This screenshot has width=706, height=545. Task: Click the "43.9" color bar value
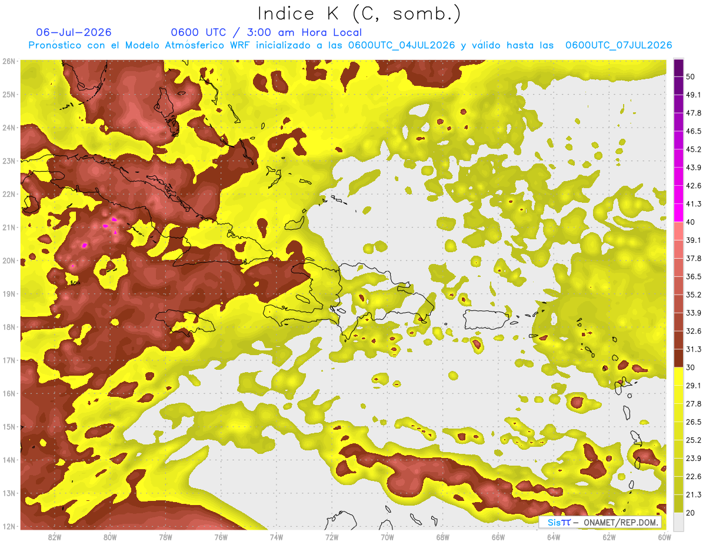coord(693,168)
